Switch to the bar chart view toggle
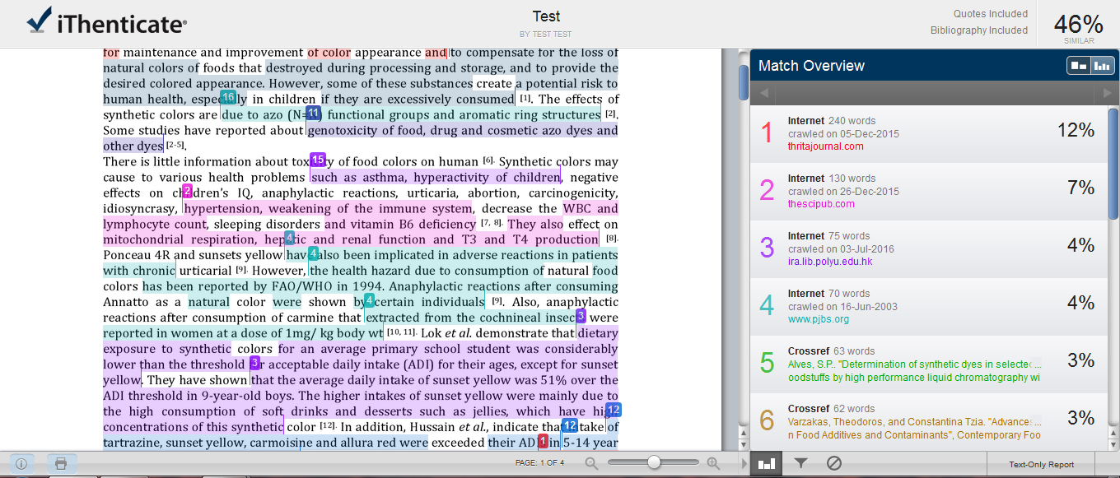Screen dimensions: 1120x478 [1102, 66]
